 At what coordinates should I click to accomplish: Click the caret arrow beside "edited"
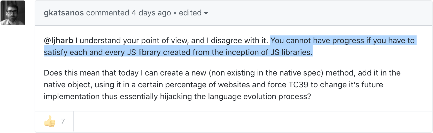pyautogui.click(x=206, y=13)
